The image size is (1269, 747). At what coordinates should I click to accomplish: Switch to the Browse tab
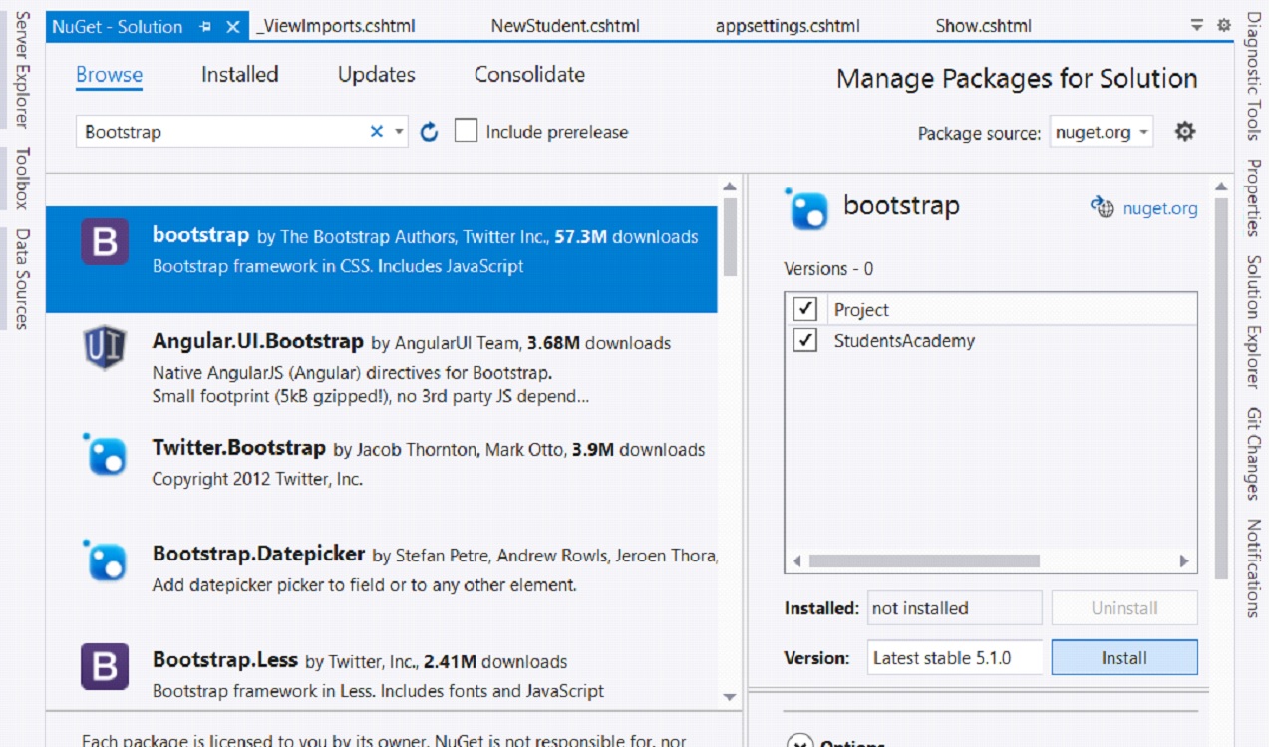[x=110, y=75]
